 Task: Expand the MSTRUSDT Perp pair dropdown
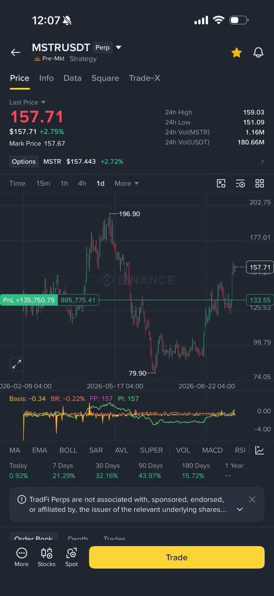pyautogui.click(x=118, y=48)
